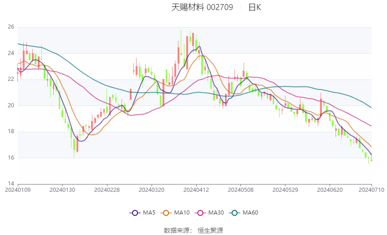The width and height of the screenshot is (387, 235).
Task: Hide the MA60 line via its label
Action: [250, 213]
